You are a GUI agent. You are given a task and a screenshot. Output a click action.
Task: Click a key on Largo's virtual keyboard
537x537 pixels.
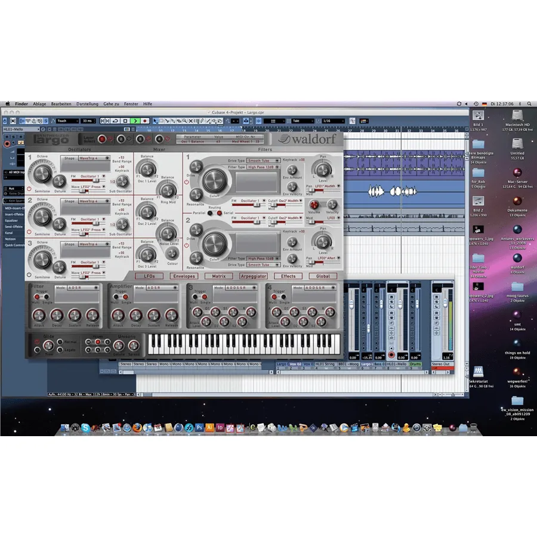(244, 344)
